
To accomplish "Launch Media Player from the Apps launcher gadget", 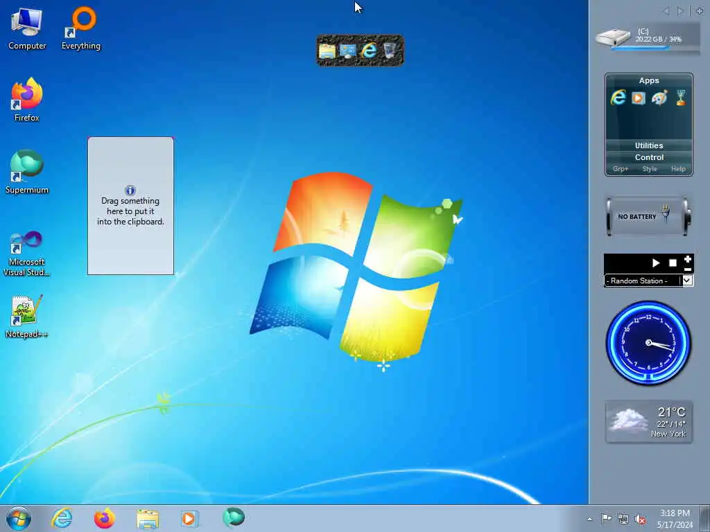I will click(x=639, y=98).
